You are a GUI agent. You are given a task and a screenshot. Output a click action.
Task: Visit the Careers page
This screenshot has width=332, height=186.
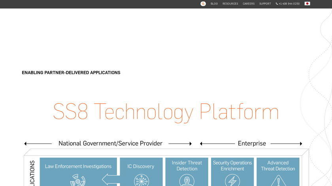(x=249, y=4)
